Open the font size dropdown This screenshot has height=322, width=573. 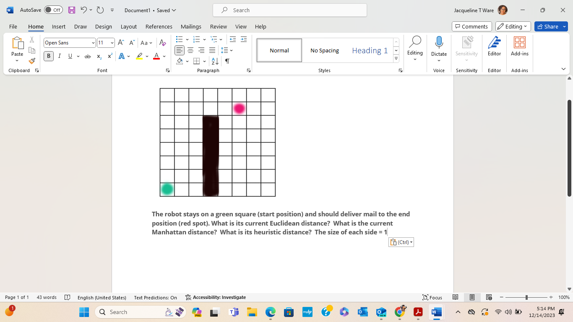click(112, 42)
